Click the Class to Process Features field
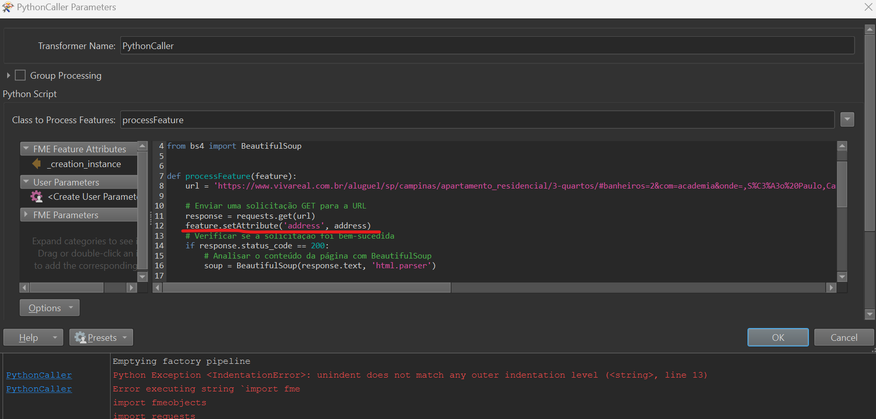Image resolution: width=876 pixels, height=419 pixels. click(x=477, y=120)
